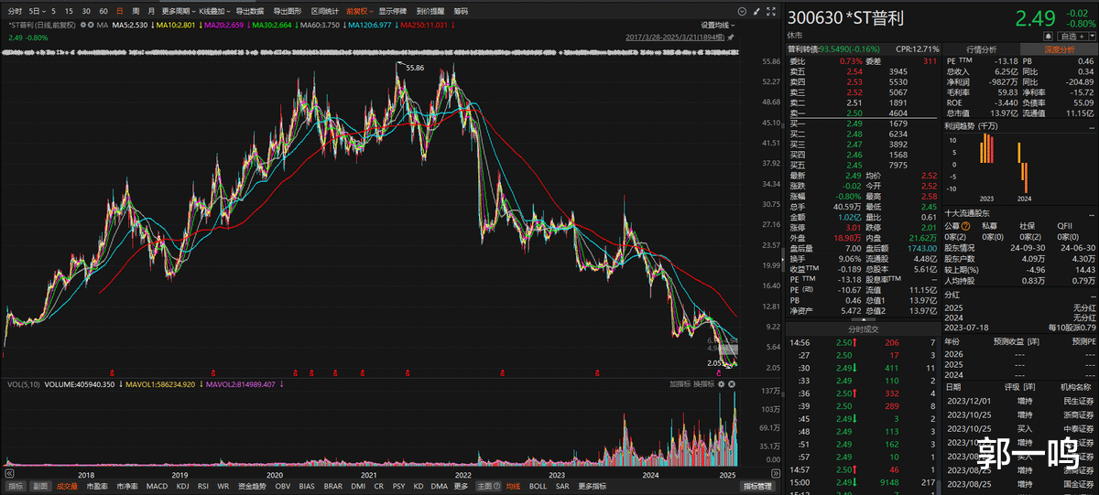Image resolution: width=1099 pixels, height=495 pixels.
Task: Open the 设置均线 dropdown
Action: pos(719,26)
